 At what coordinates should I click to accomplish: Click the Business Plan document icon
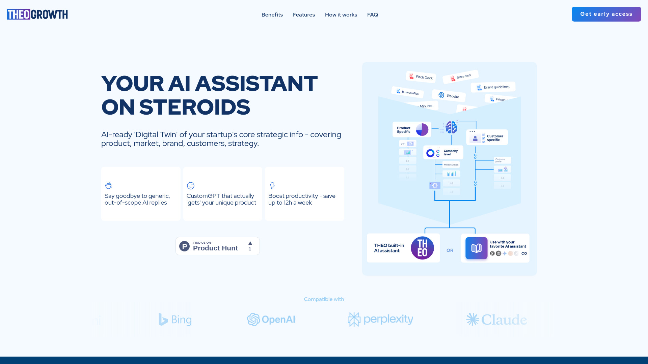(x=398, y=92)
